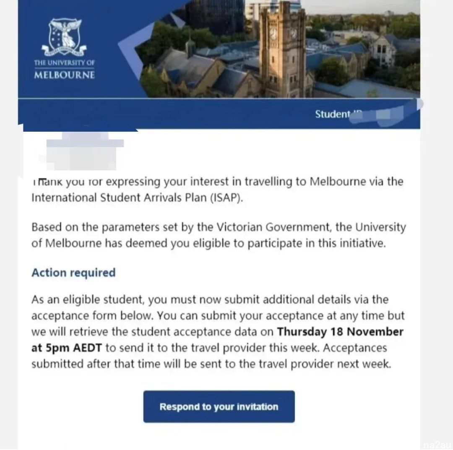Click the bold "Thursday 18 November" text

point(340,332)
